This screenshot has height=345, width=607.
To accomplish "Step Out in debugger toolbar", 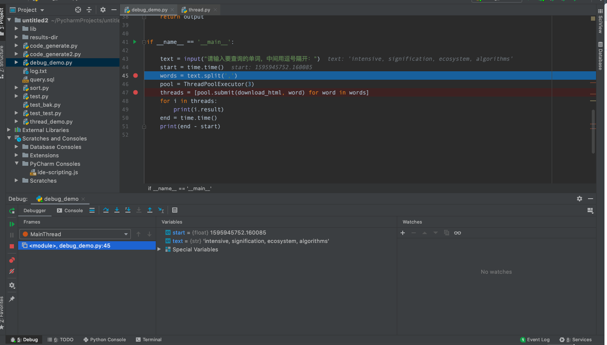I will coord(150,210).
